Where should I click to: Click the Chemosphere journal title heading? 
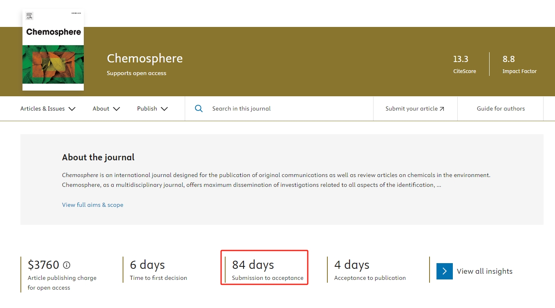(145, 58)
